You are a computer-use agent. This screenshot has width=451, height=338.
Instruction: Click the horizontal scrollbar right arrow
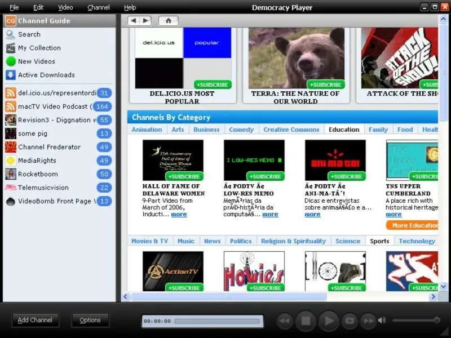pos(433,297)
